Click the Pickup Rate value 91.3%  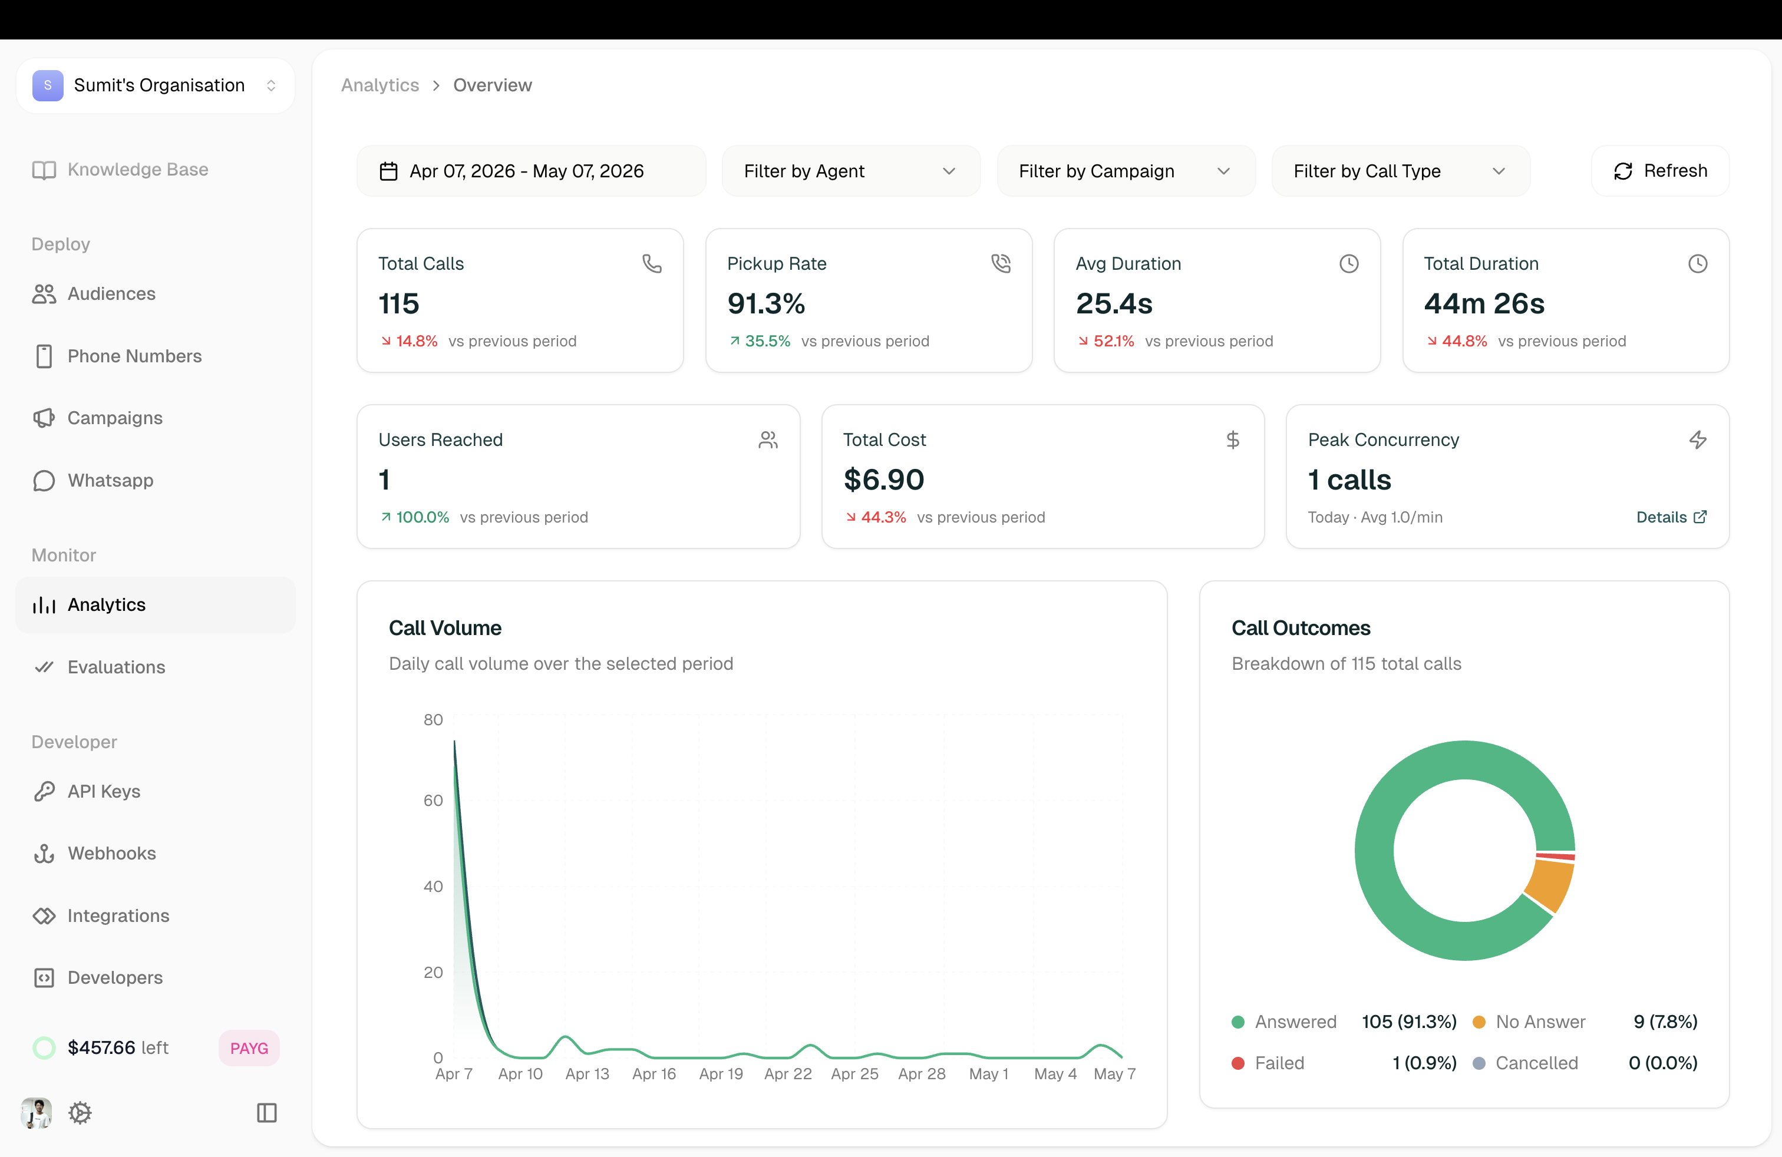pos(766,304)
